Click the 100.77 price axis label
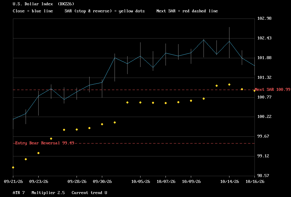291x197 pixels. tap(264, 97)
